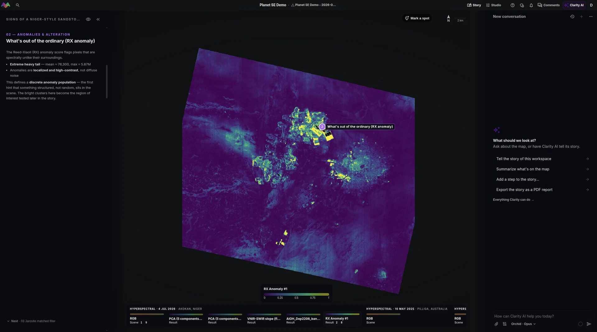Open the notifications bell
The height and width of the screenshot is (332, 597).
[x=531, y=5]
